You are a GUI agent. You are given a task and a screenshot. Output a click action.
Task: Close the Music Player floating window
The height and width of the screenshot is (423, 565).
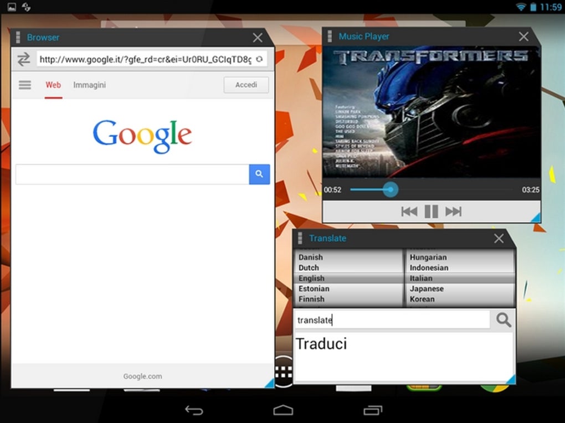(x=523, y=37)
